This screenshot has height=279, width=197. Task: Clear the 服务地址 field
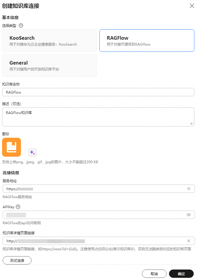coord(189,189)
